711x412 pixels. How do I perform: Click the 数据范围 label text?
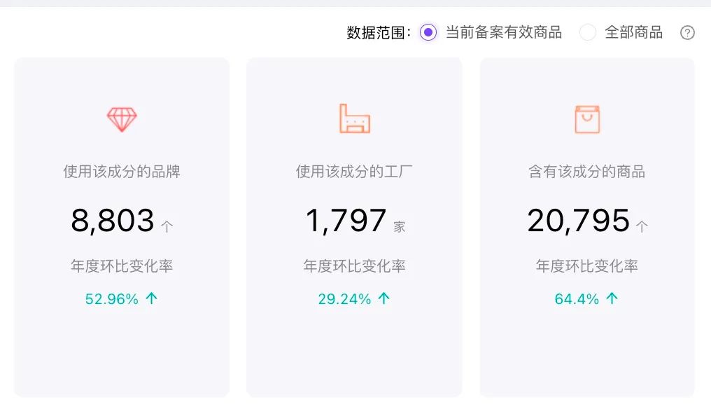[376, 33]
